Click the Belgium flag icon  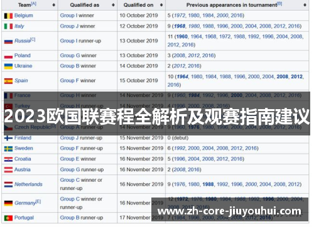pos(8,16)
